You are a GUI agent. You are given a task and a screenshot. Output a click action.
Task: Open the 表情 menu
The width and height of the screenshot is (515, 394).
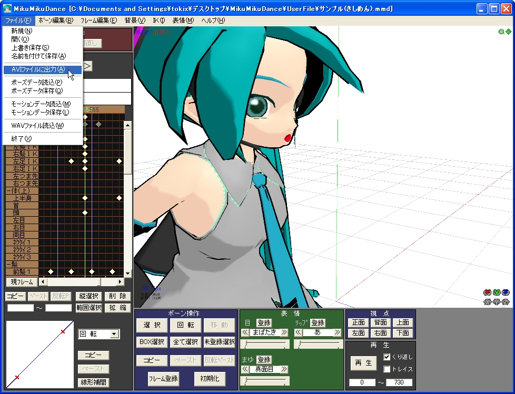tap(183, 21)
